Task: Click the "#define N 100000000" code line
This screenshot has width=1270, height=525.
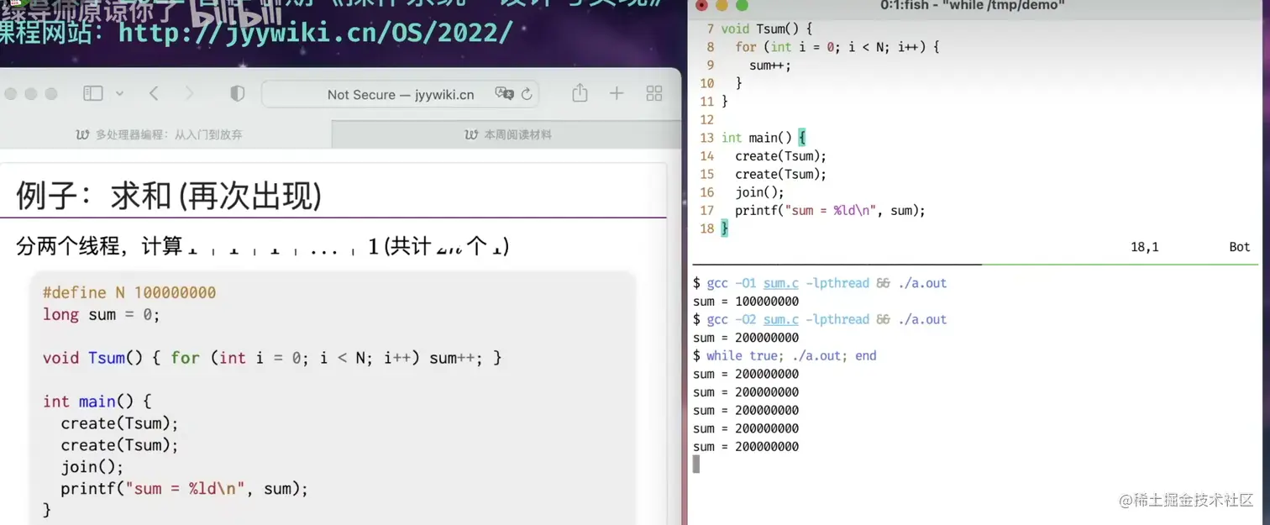Action: pos(129,292)
